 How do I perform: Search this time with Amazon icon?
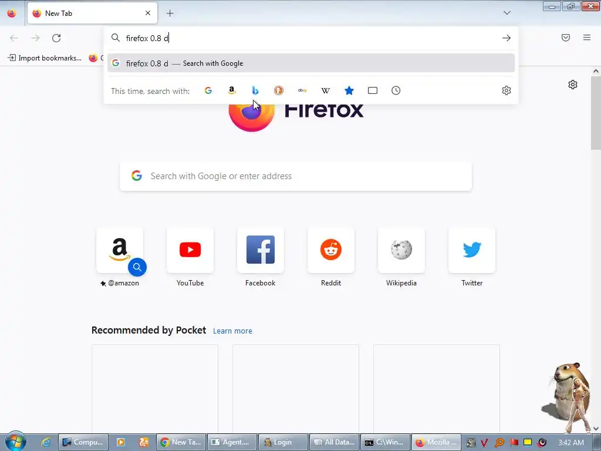[x=231, y=90]
